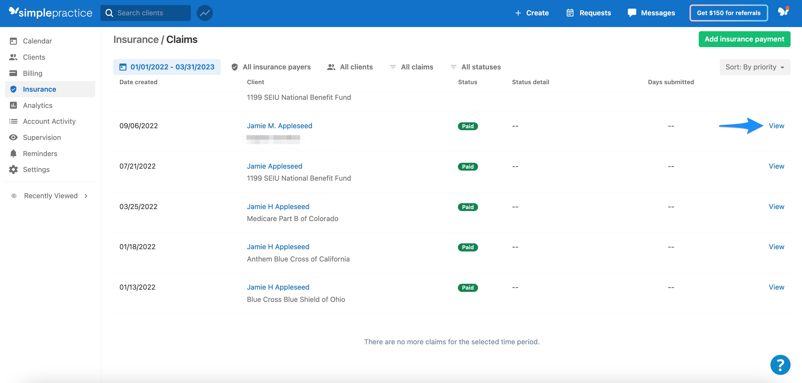Go to Supervision in the sidebar
802x383 pixels.
[50, 137]
